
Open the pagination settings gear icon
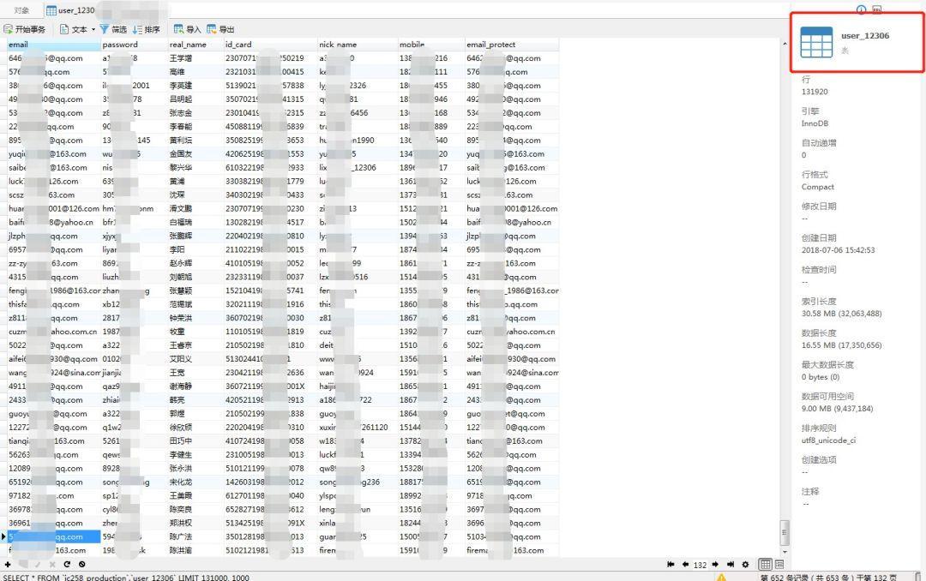[x=745, y=565]
